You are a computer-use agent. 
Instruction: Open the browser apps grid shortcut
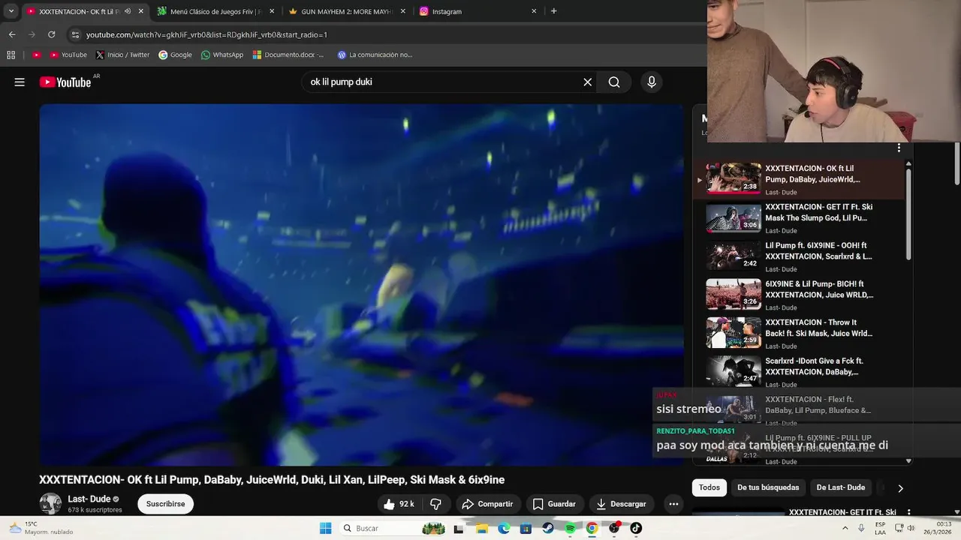[x=11, y=55]
